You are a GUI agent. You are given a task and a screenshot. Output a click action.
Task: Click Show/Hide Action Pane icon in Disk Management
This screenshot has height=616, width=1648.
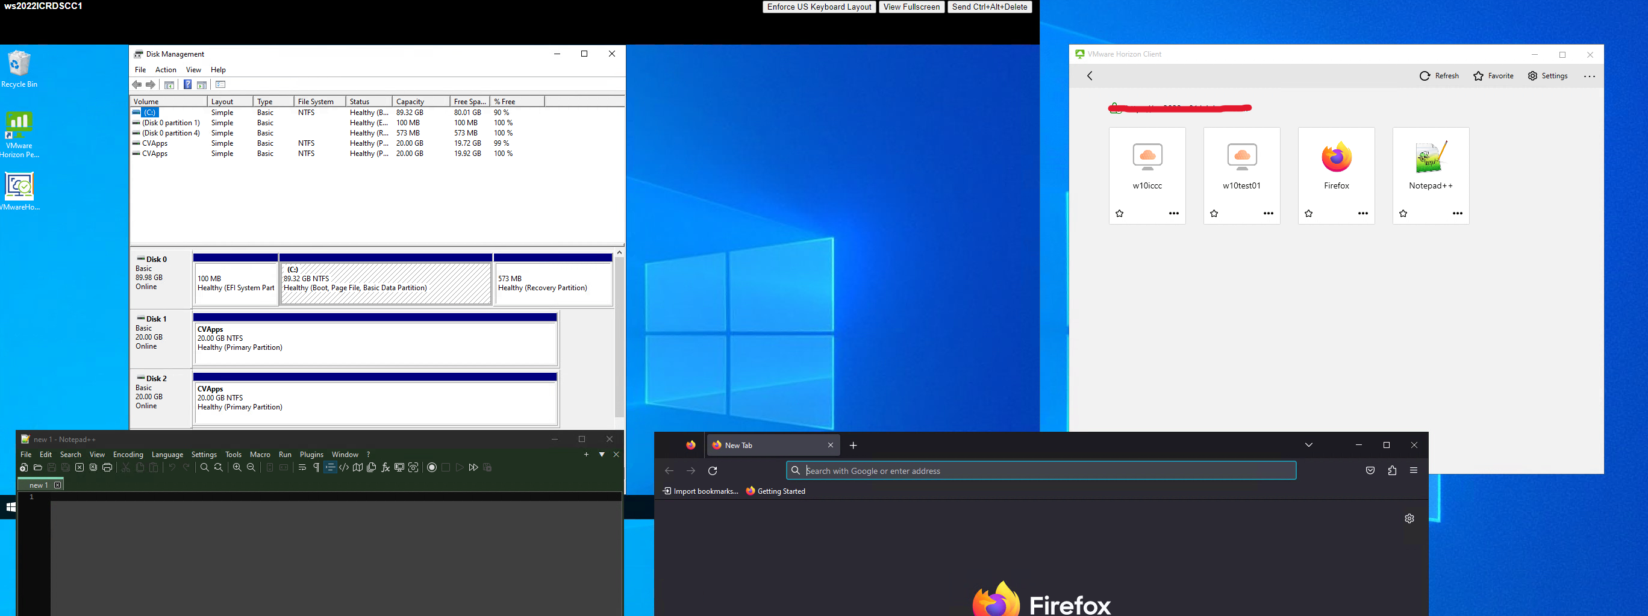pyautogui.click(x=202, y=85)
